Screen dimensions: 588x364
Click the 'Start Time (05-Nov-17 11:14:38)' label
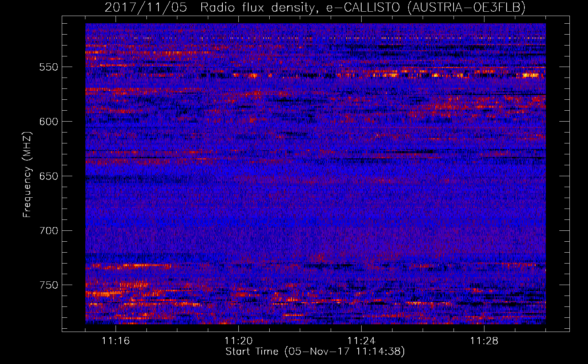315,352
